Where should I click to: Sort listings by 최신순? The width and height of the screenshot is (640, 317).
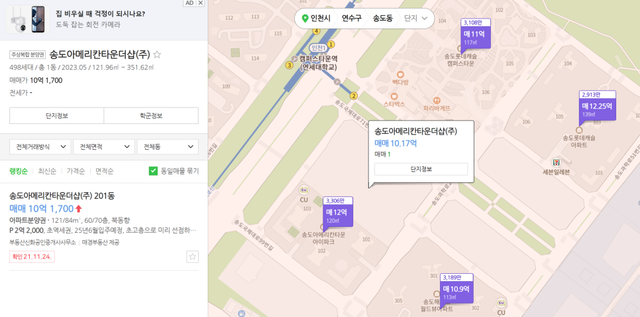point(47,171)
